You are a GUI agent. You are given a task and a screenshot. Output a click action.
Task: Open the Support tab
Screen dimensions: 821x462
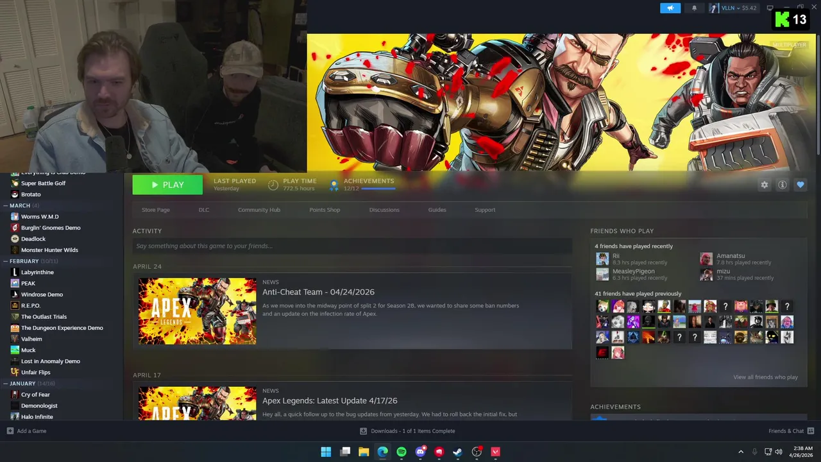point(485,210)
